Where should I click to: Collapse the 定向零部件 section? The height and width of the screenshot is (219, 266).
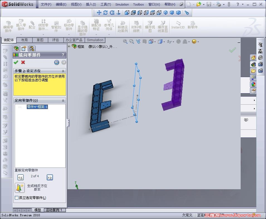(x=63, y=100)
